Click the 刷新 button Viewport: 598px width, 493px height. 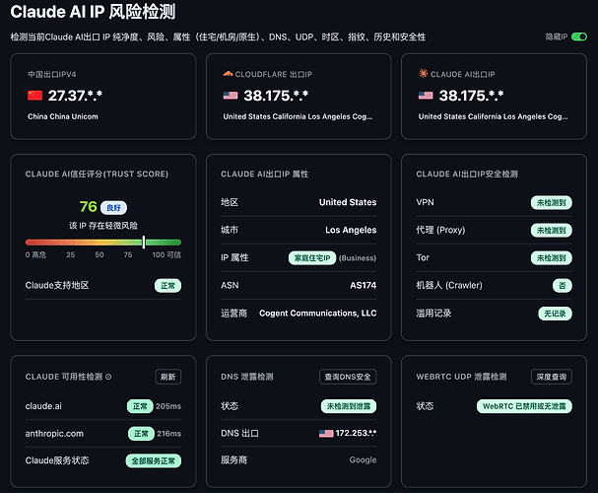[x=168, y=377]
